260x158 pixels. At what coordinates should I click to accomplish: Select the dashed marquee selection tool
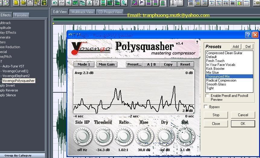[x=180, y=3]
